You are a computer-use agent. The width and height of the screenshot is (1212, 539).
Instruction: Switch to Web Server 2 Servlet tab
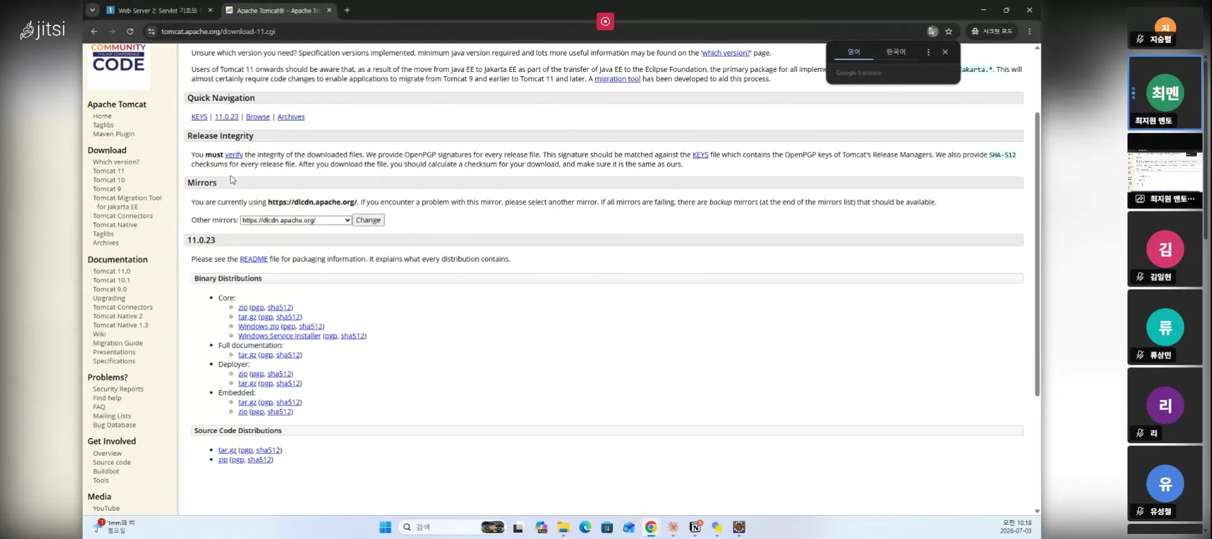coord(158,10)
